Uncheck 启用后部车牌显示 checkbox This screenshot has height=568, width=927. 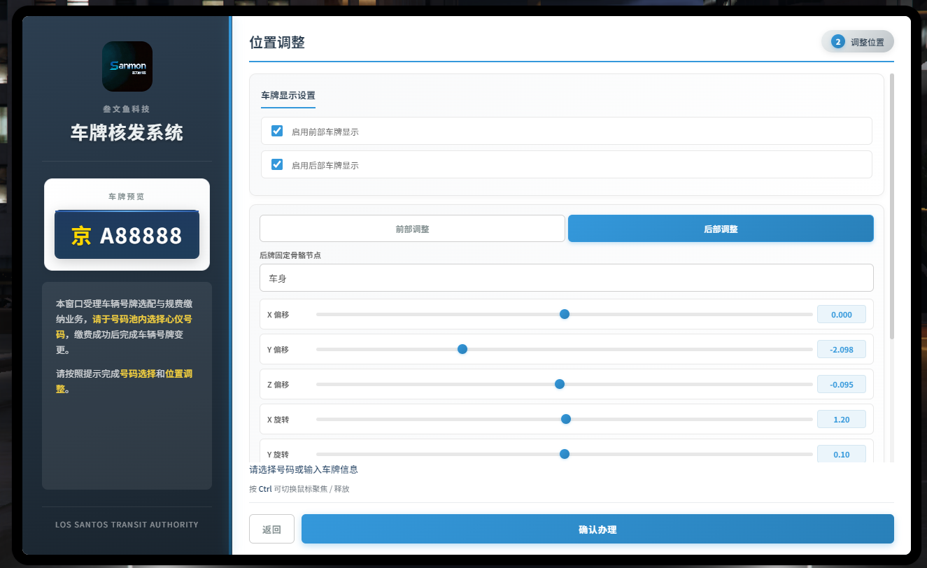pyautogui.click(x=277, y=164)
